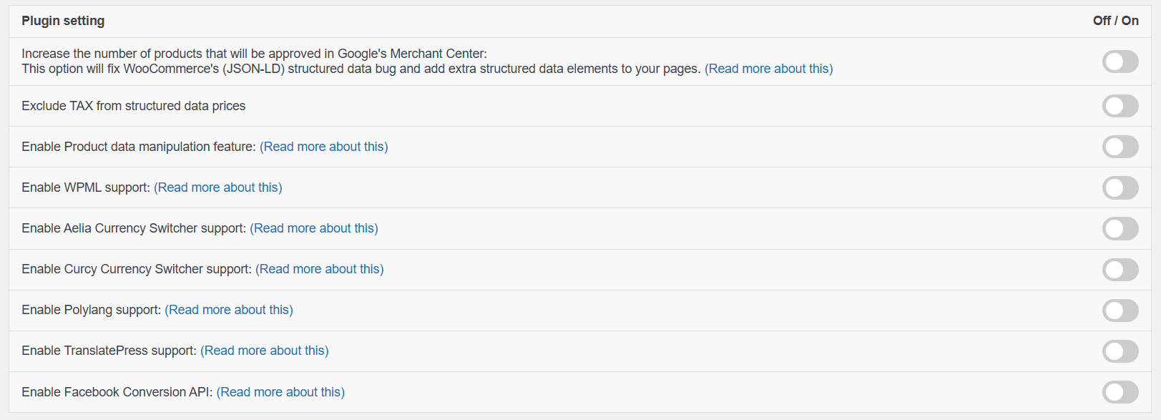Open Read more link for JSON-LD structured data
Image resolution: width=1161 pixels, height=420 pixels.
(768, 69)
